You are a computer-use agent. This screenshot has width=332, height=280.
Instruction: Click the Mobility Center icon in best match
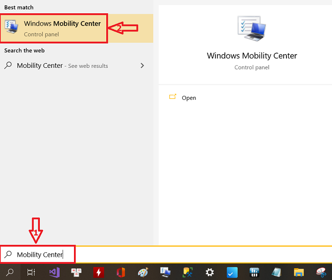(x=11, y=27)
